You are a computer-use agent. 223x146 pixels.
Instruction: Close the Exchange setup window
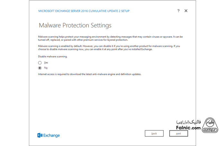click(186, 11)
